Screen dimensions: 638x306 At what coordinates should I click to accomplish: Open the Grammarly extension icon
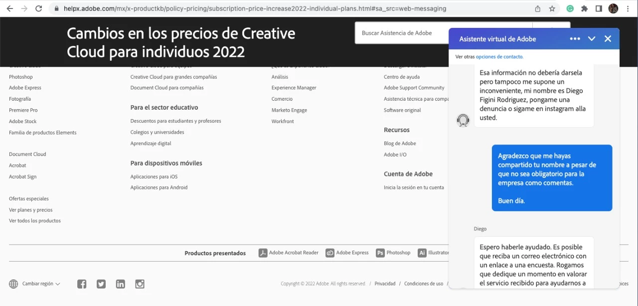[x=570, y=8]
